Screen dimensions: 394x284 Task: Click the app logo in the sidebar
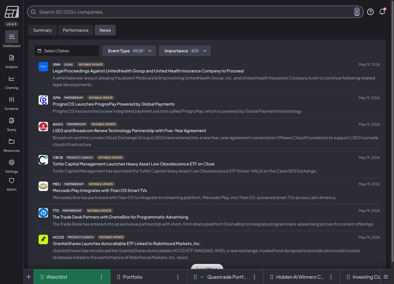click(11, 12)
